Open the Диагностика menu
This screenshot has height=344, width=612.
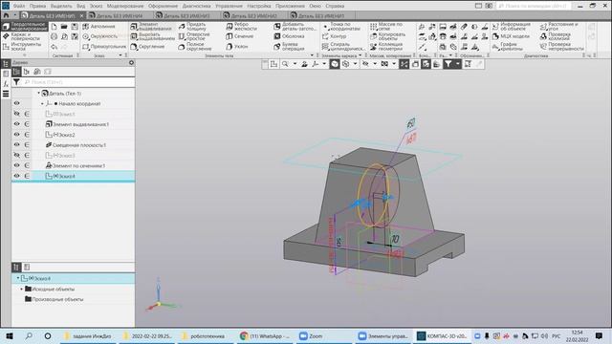pos(196,6)
